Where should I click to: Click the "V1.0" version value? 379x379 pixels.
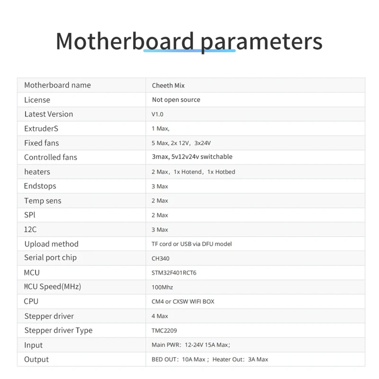coord(157,114)
